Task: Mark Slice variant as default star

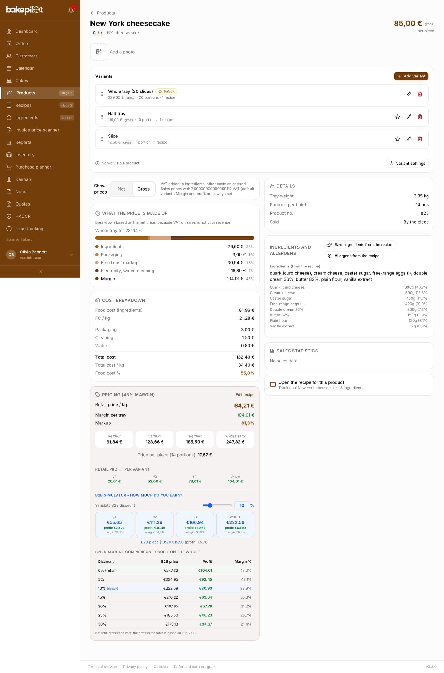Action: (398, 139)
